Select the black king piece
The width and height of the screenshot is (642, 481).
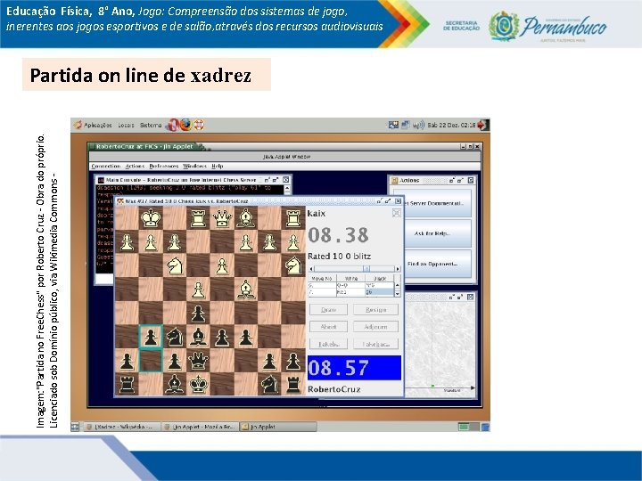(198, 384)
